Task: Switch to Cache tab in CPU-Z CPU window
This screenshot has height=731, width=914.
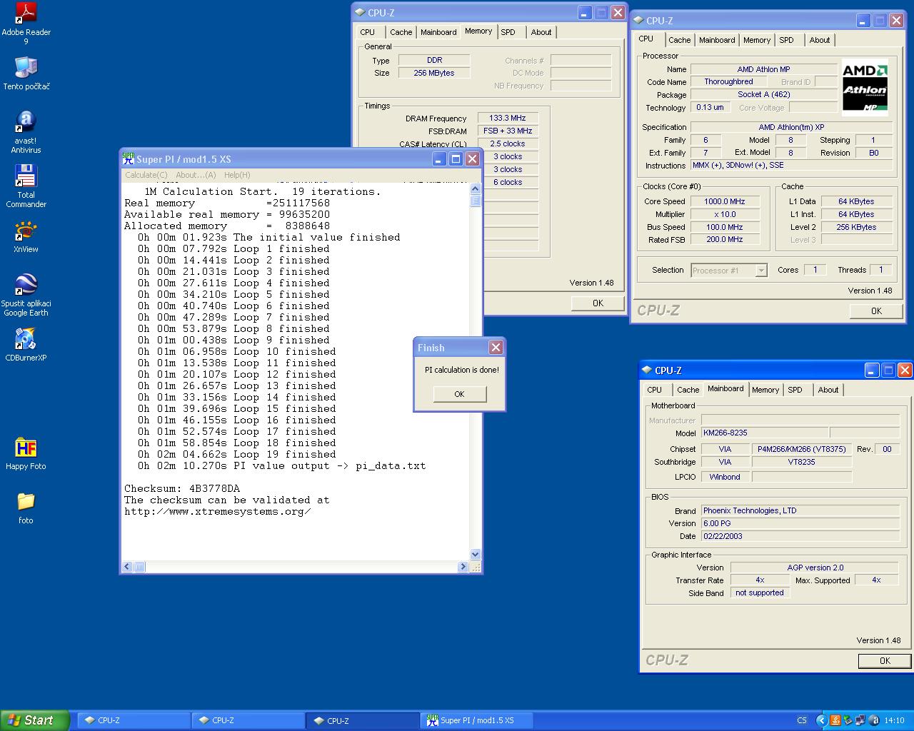Action: (679, 40)
